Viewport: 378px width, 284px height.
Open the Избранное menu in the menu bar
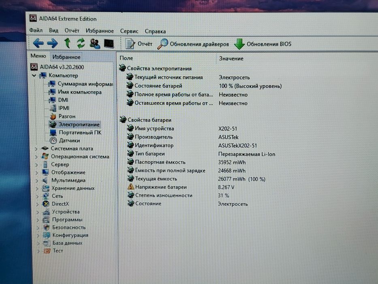pyautogui.click(x=100, y=31)
